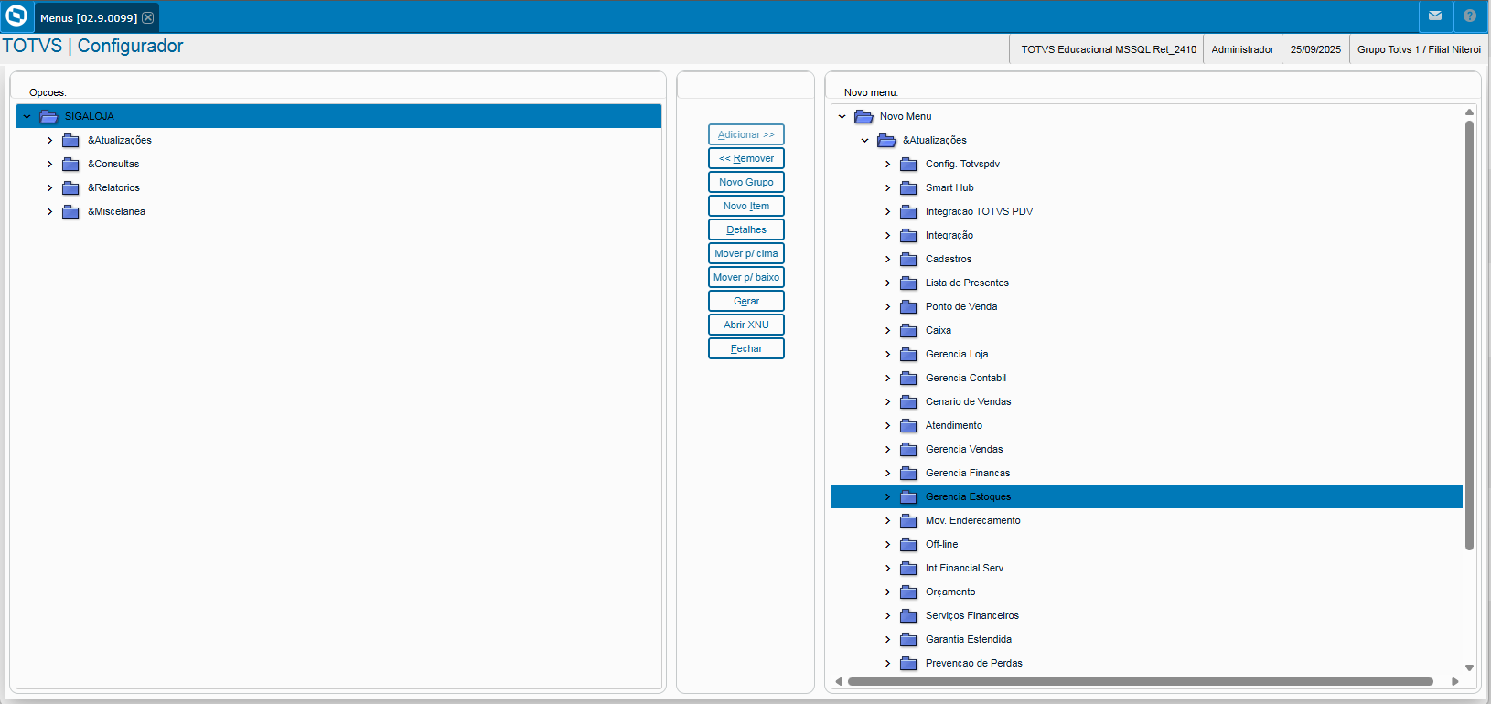Screen dimensions: 1491x704
Task: Generate the menu with Gerar
Action: pos(746,301)
